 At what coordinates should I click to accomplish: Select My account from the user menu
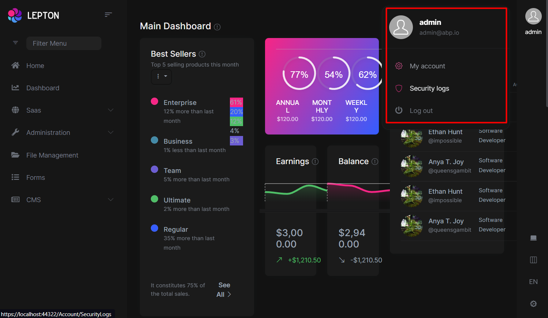(428, 66)
